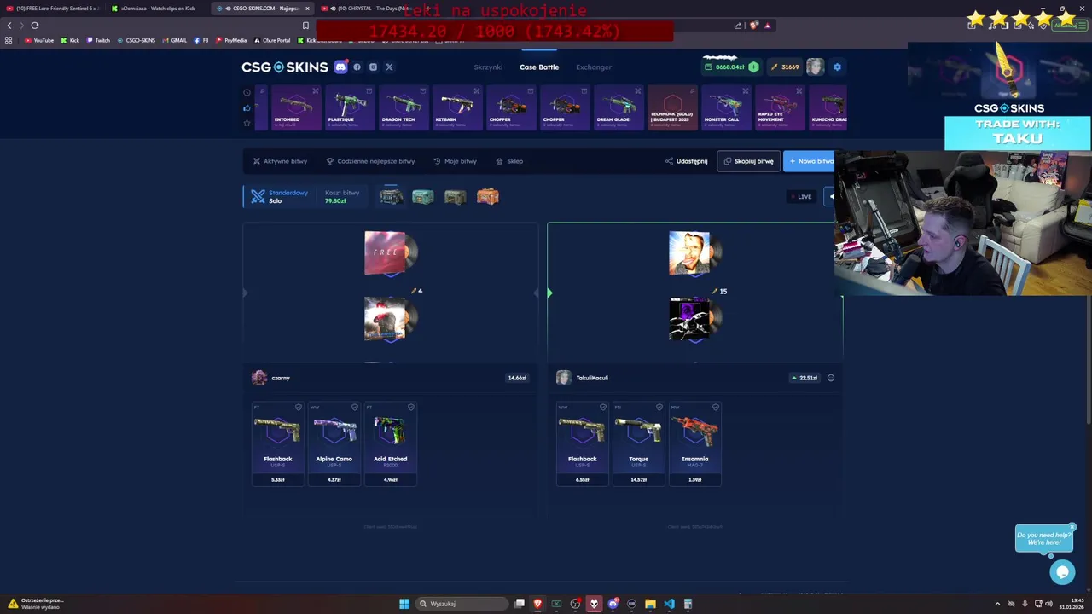1092x614 pixels.
Task: Open the X (Twitter) social icon
Action: pos(389,67)
